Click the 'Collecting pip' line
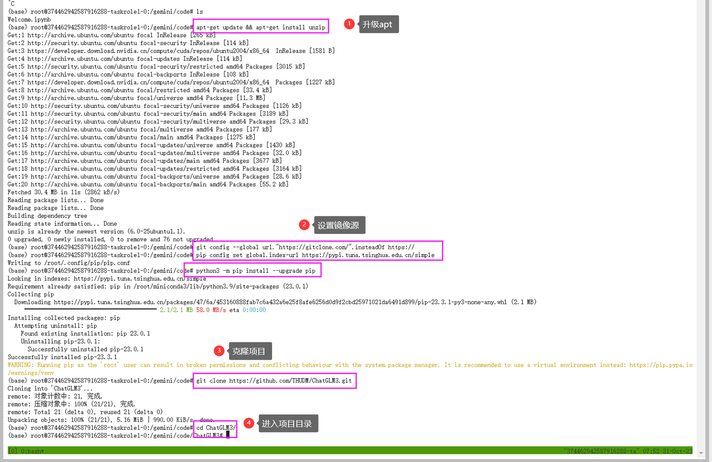This screenshot has height=462, width=712. 31,294
